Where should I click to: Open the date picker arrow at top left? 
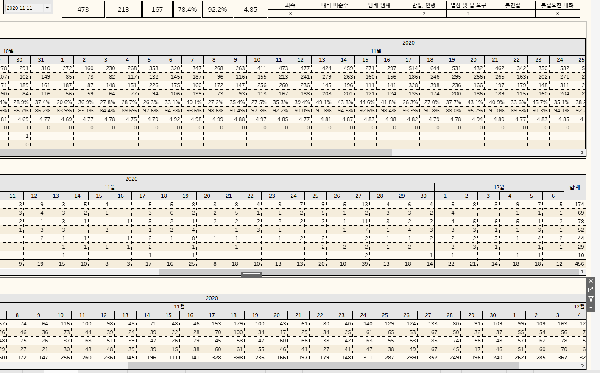(x=47, y=7)
